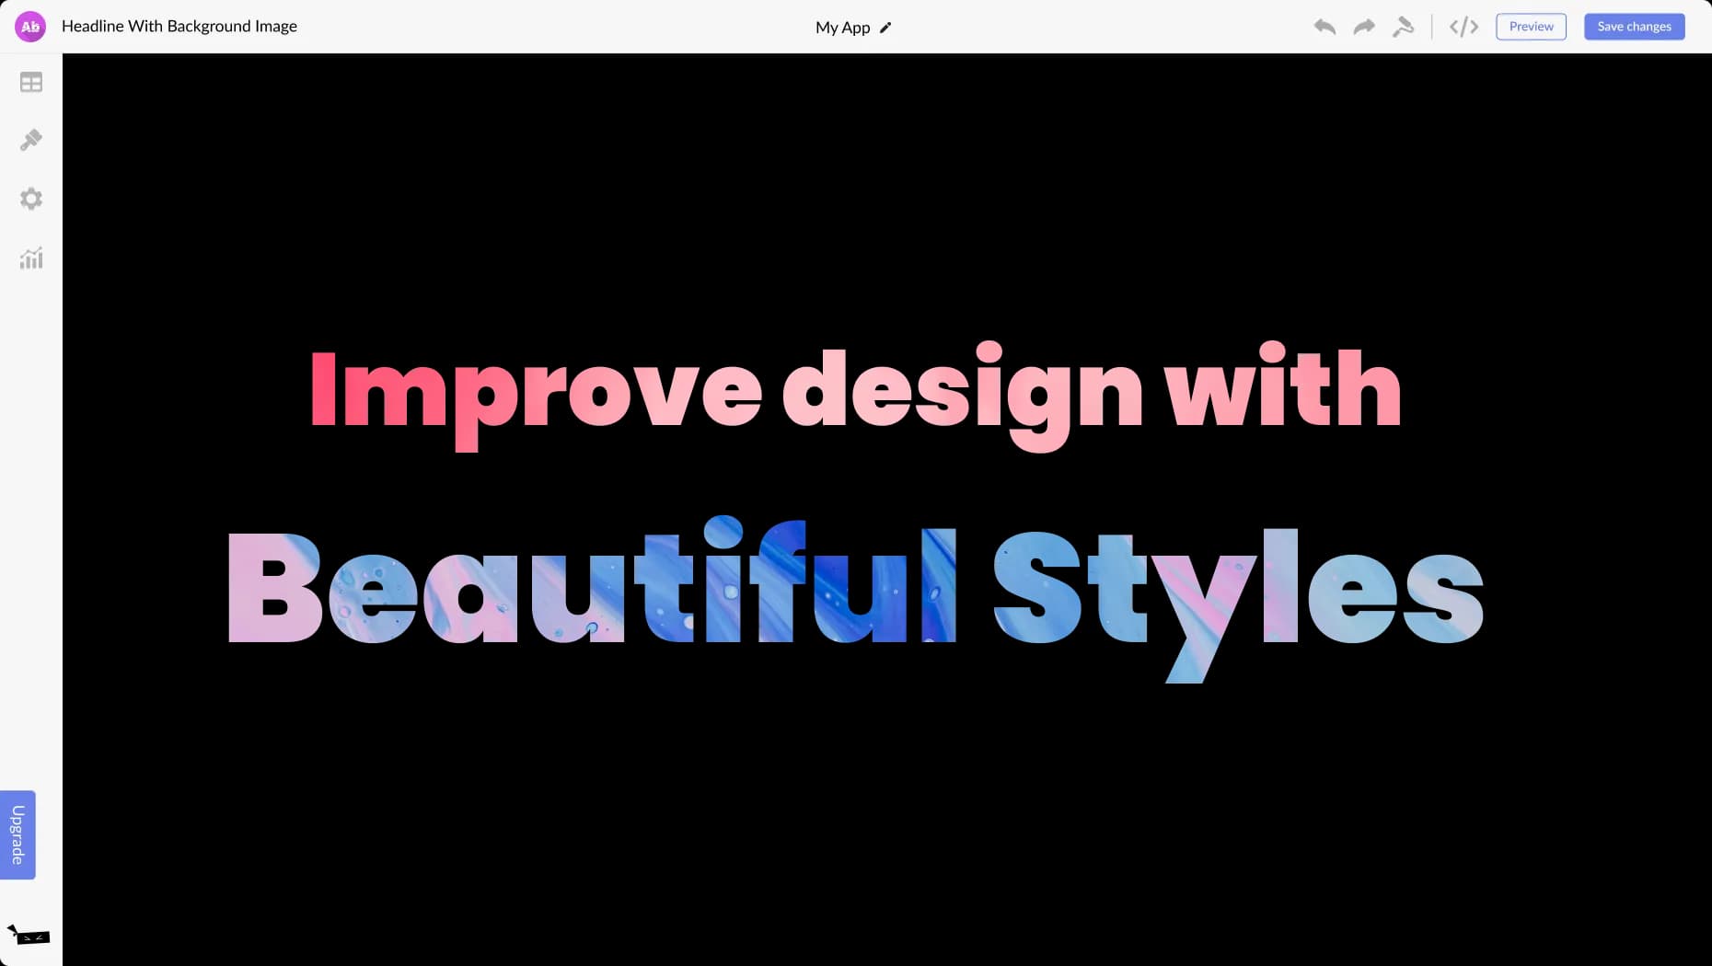1712x966 pixels.
Task: Click Save changes button
Action: click(1635, 27)
